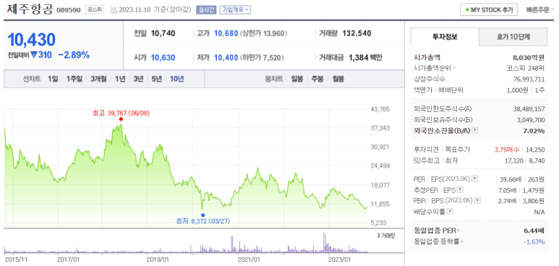Toggle the 실시간 button

[x=206, y=10]
